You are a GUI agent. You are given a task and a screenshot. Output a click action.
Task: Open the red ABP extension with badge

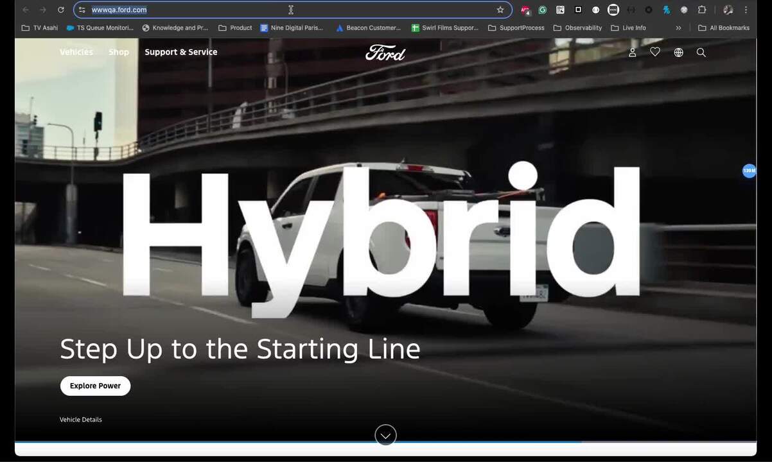(525, 10)
